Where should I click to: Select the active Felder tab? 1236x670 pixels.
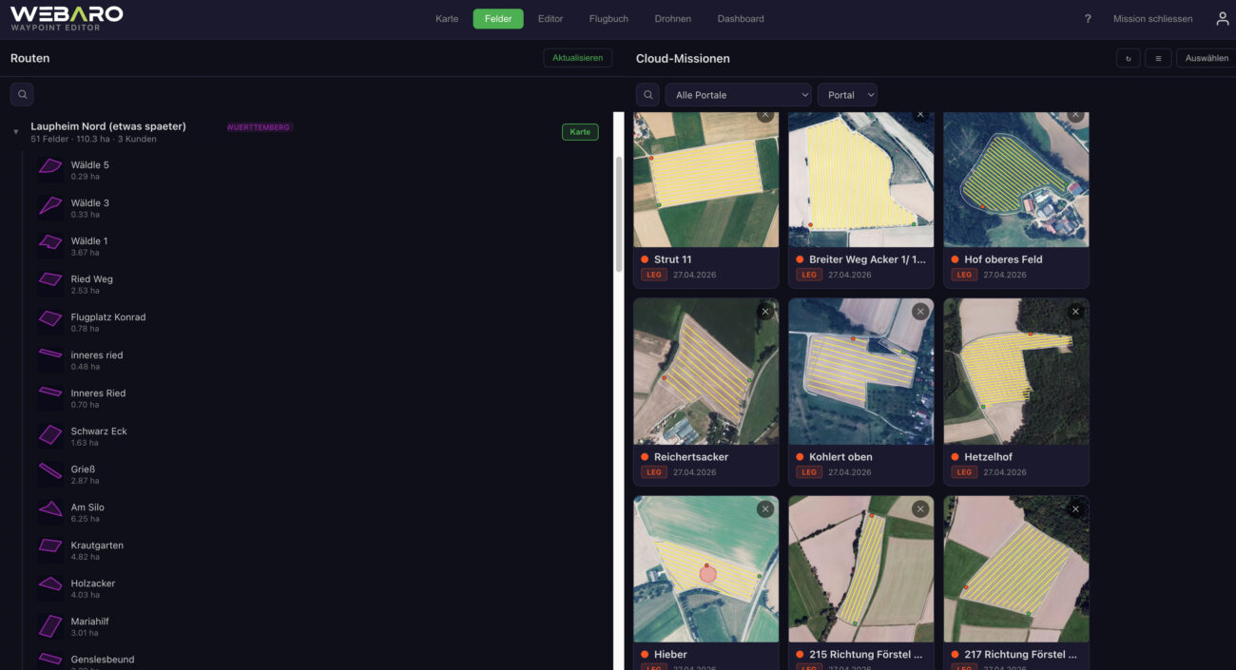click(498, 19)
